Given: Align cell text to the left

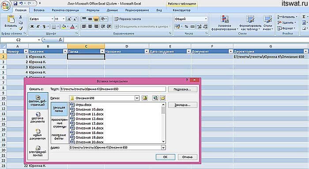Looking at the screenshot, I should pos(84,26).
